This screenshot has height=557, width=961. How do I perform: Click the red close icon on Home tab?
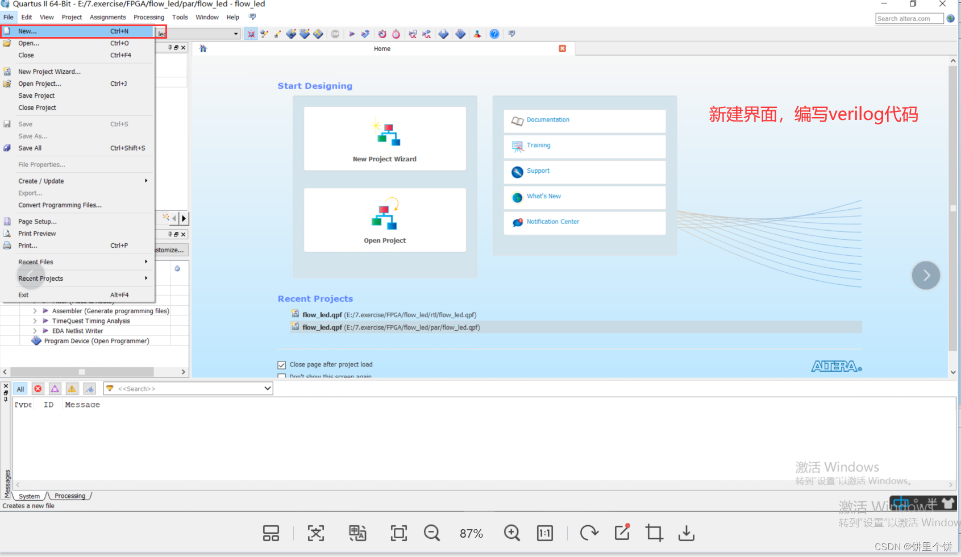pos(563,48)
